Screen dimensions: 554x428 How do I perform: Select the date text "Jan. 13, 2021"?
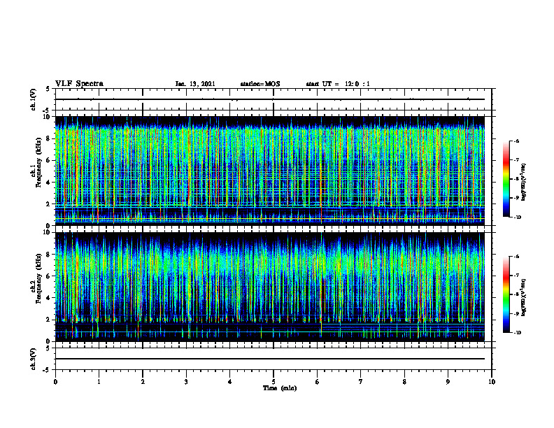195,84
